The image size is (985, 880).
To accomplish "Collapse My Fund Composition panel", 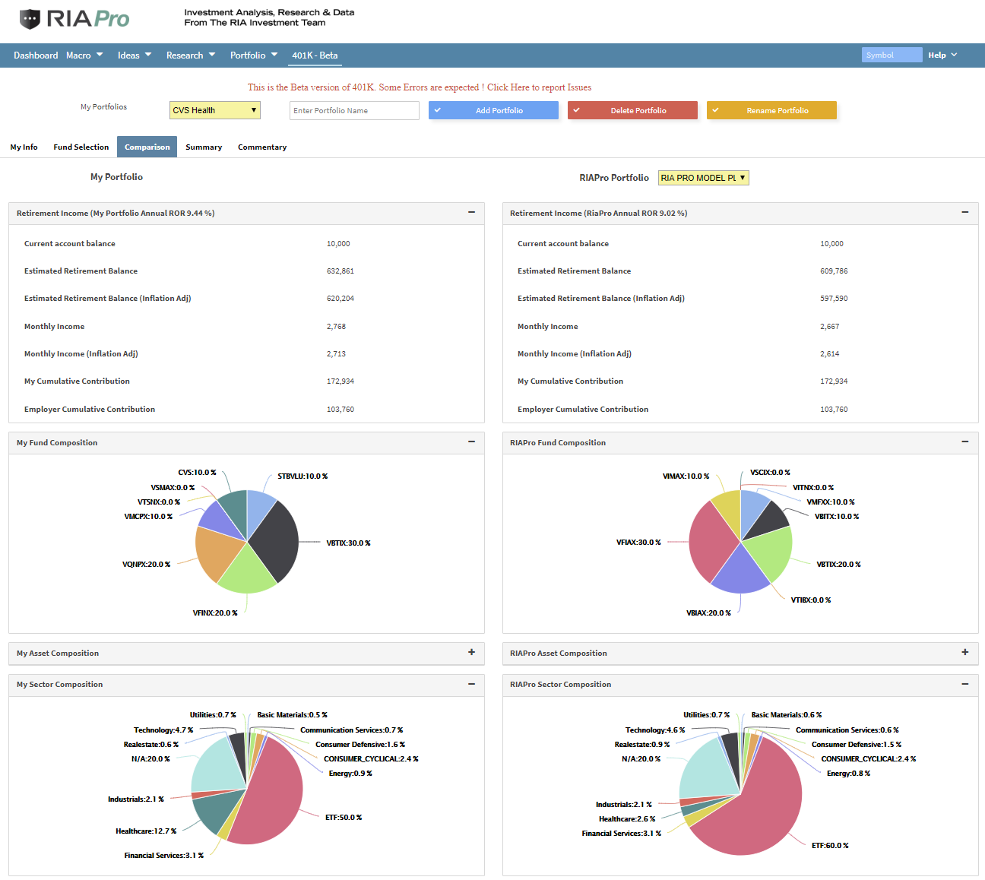I will point(471,442).
